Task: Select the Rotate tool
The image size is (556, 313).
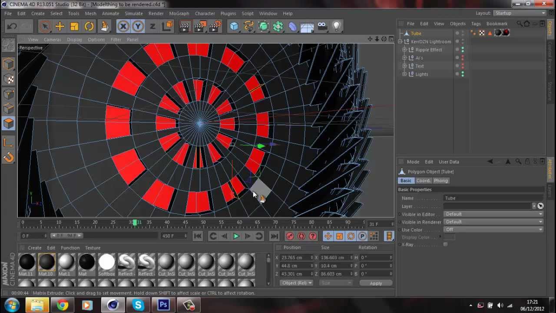Action: click(x=89, y=27)
